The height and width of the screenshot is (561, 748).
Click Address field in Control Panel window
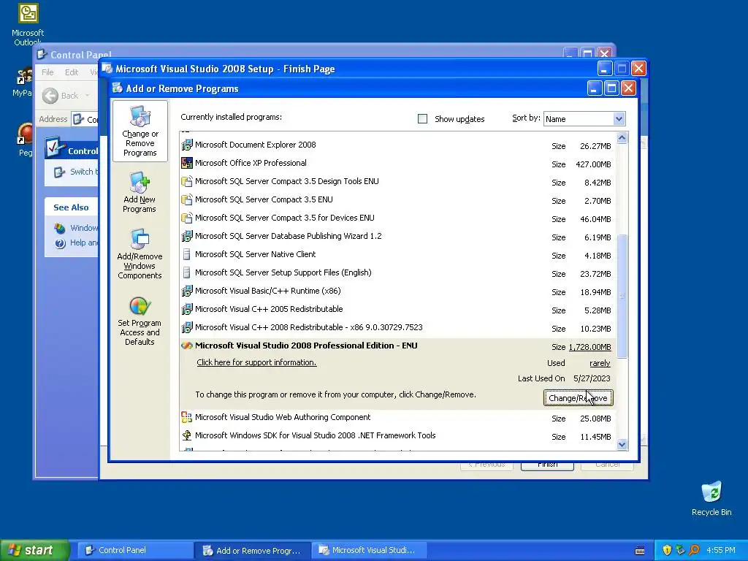click(x=86, y=119)
